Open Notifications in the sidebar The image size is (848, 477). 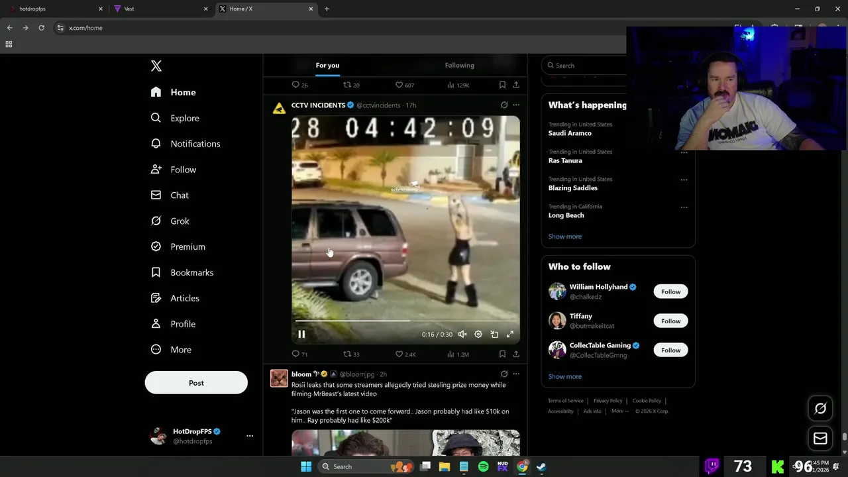185,144
